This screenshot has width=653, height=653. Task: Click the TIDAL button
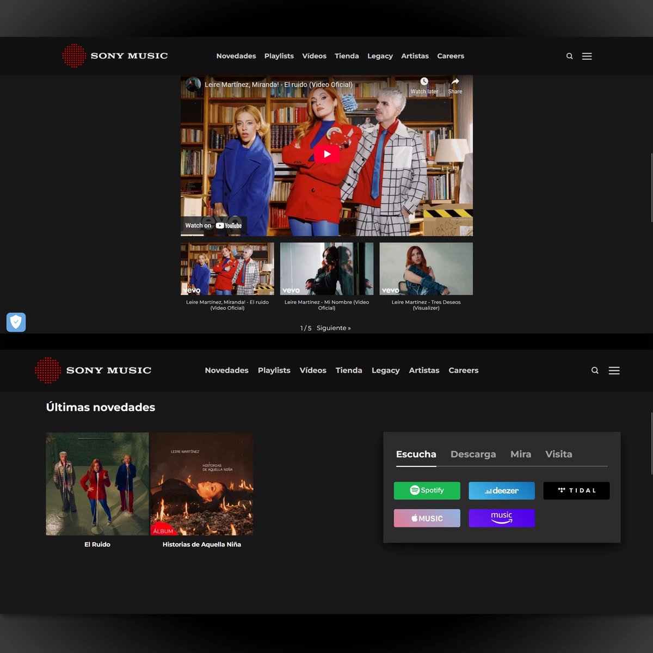tap(576, 490)
